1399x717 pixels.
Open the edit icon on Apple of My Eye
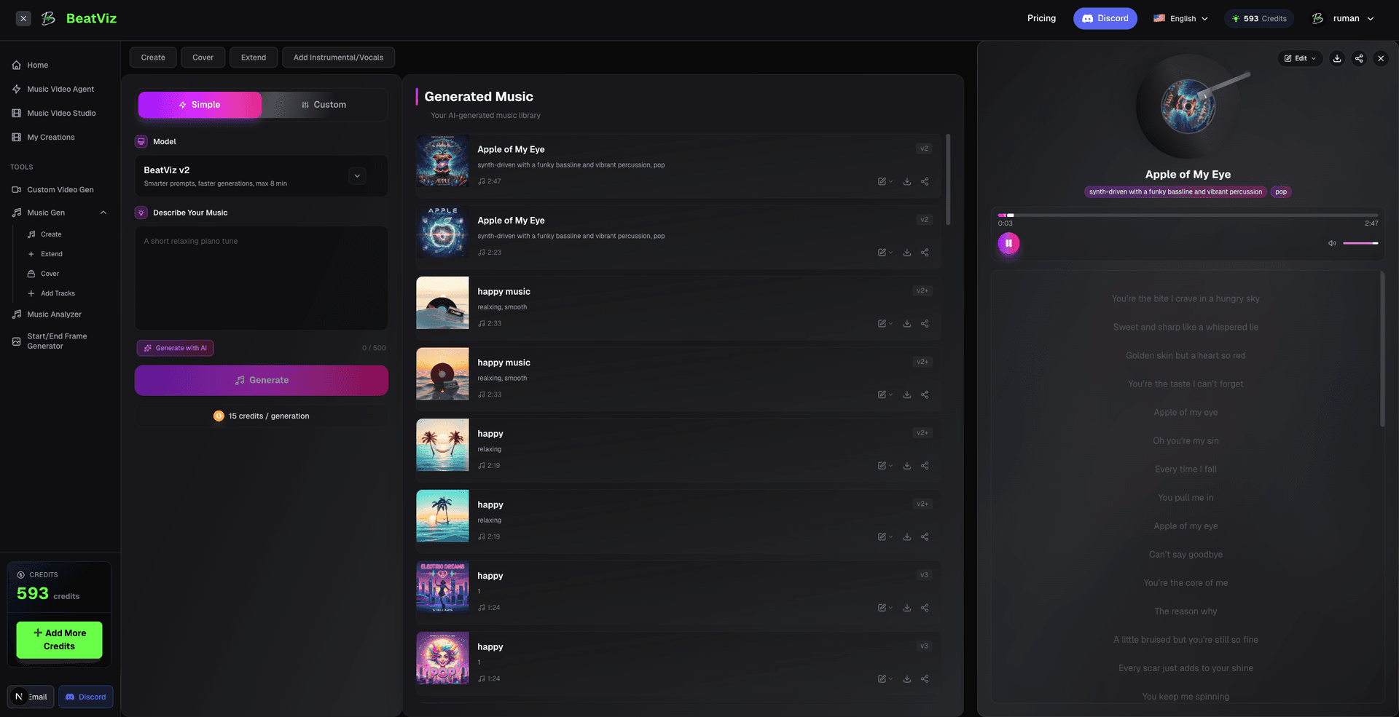(882, 181)
